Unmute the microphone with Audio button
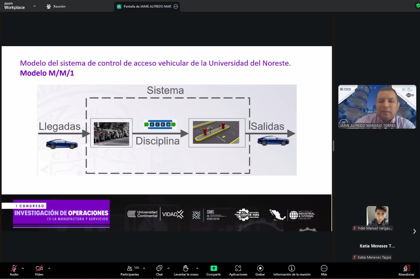The width and height of the screenshot is (420, 279). click(x=14, y=270)
